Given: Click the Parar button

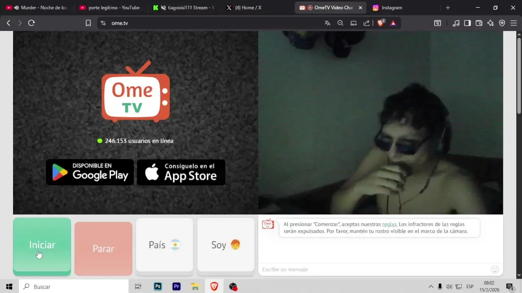Looking at the screenshot, I should [x=103, y=249].
